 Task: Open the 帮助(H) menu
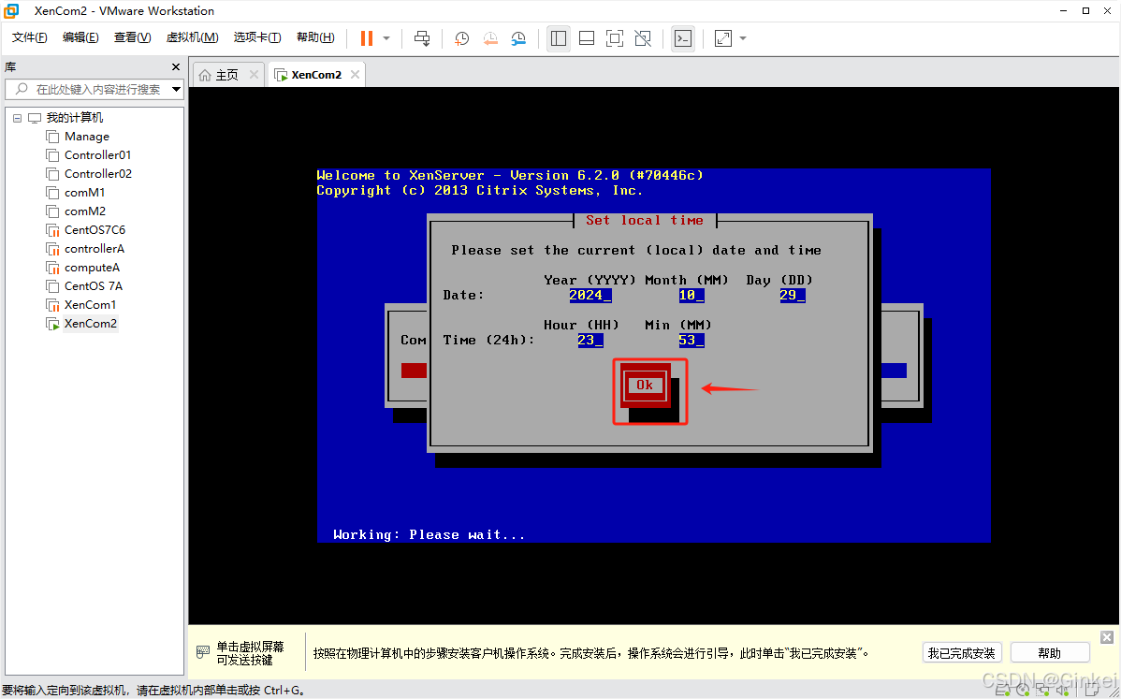tap(315, 37)
